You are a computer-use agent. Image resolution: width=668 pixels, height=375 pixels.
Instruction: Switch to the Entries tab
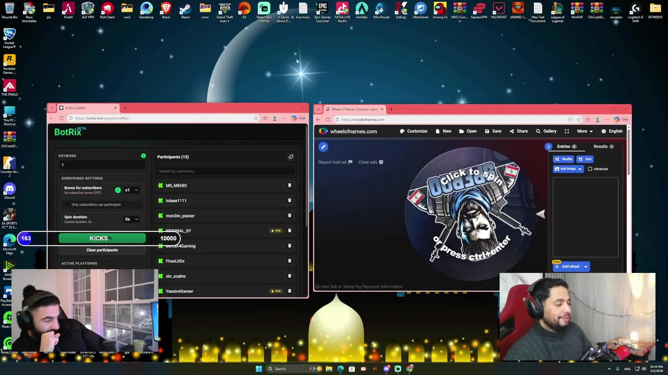tap(566, 146)
